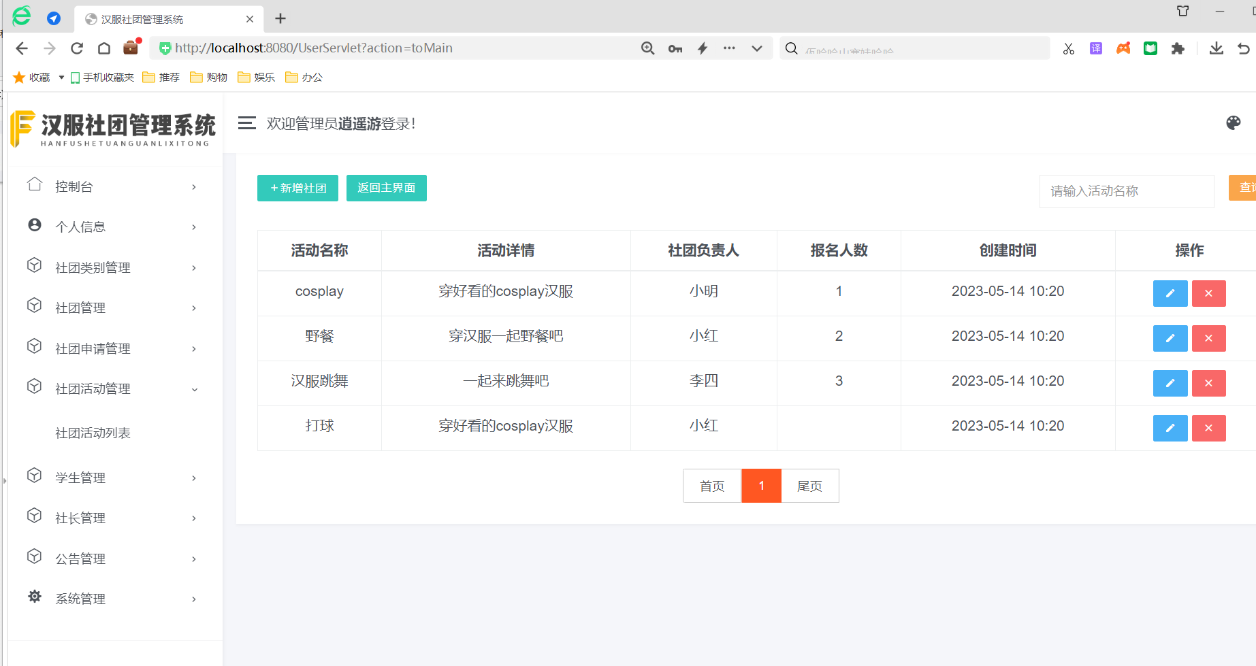Click the favorites star 收藏
1256x666 pixels.
(x=32, y=78)
